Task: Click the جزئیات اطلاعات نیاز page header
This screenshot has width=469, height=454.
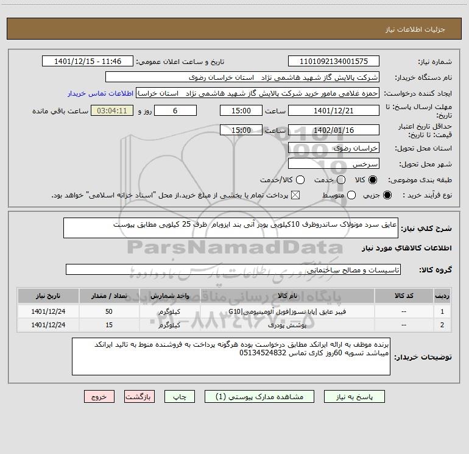Action: (415, 29)
